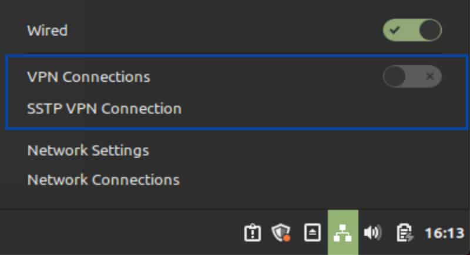Screen dimensions: 470x255
Task: Select the VPN Connections label
Action: click(x=89, y=77)
